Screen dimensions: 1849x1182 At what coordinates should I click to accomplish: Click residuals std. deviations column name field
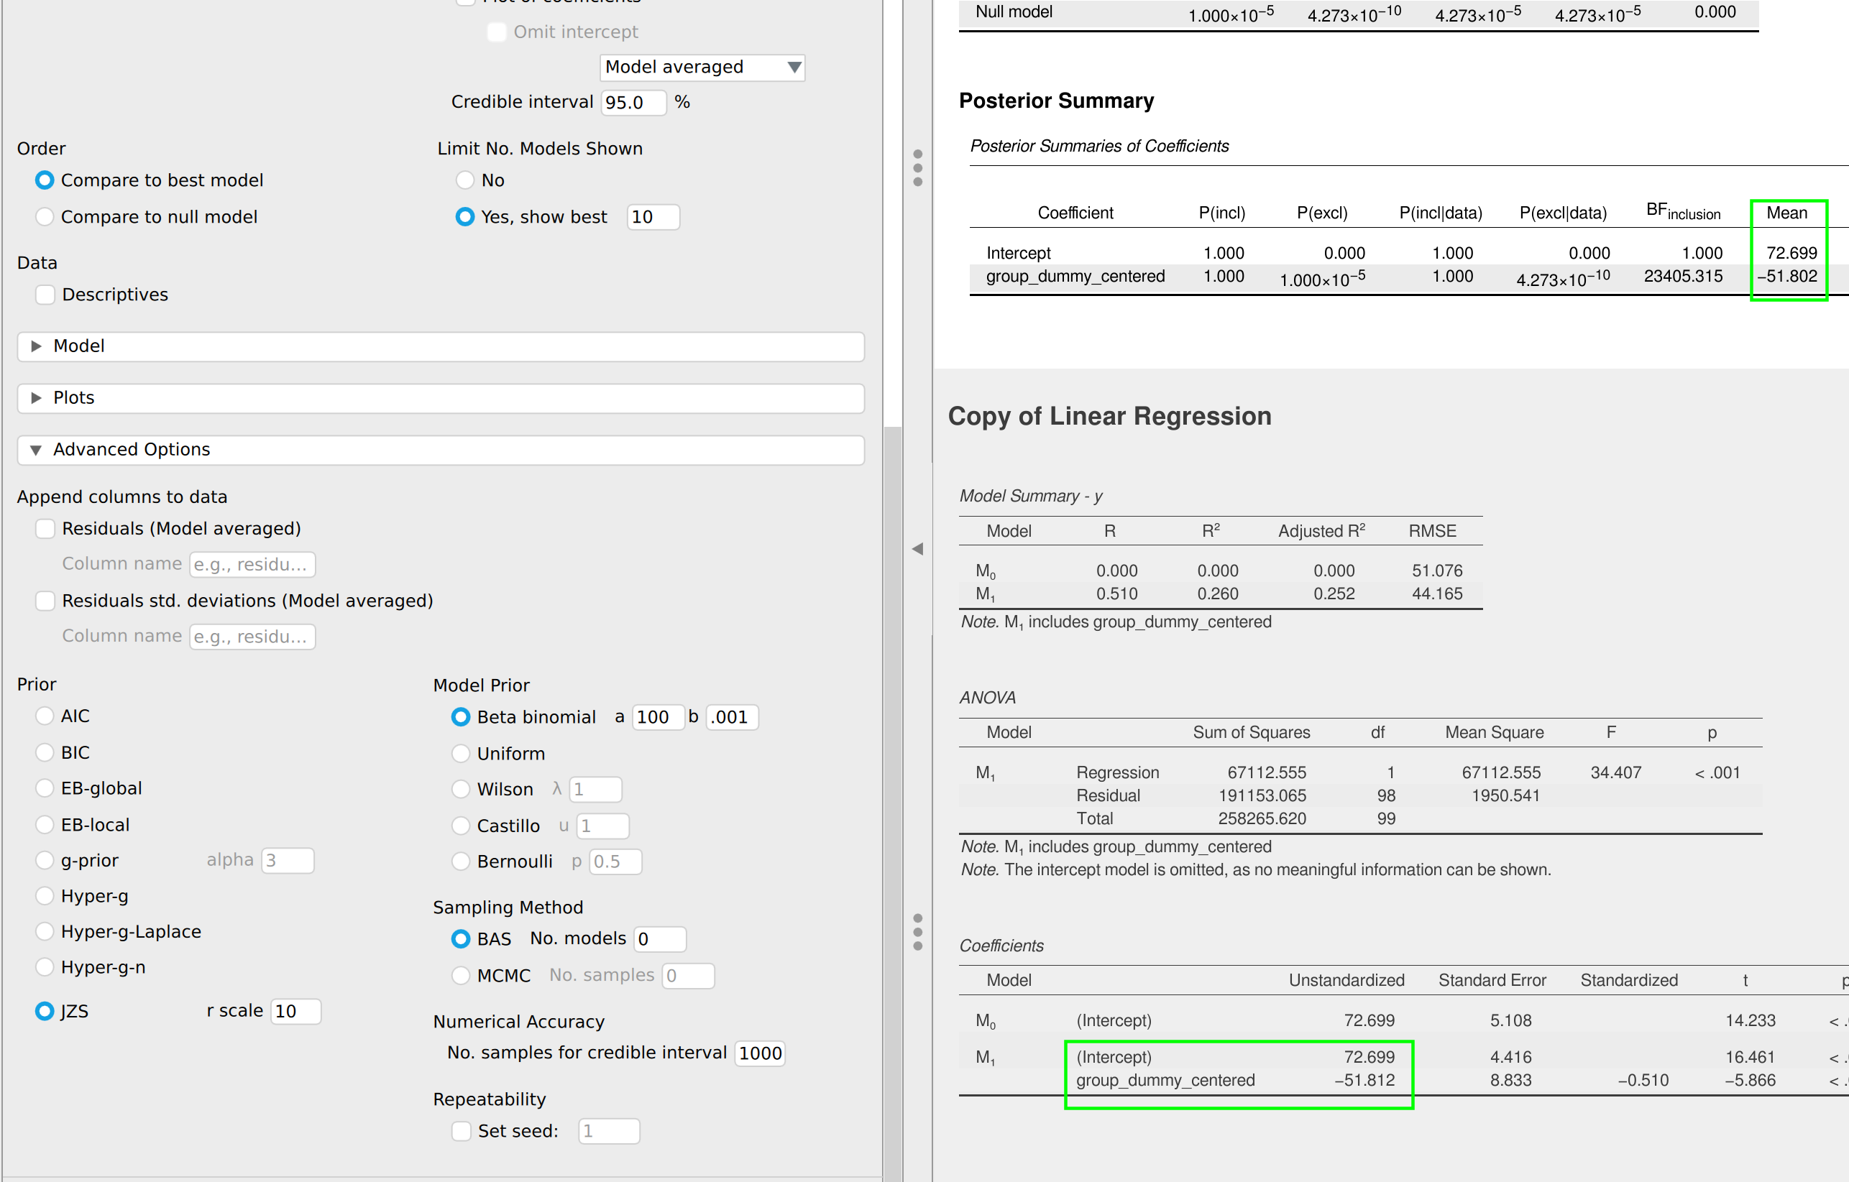point(252,637)
